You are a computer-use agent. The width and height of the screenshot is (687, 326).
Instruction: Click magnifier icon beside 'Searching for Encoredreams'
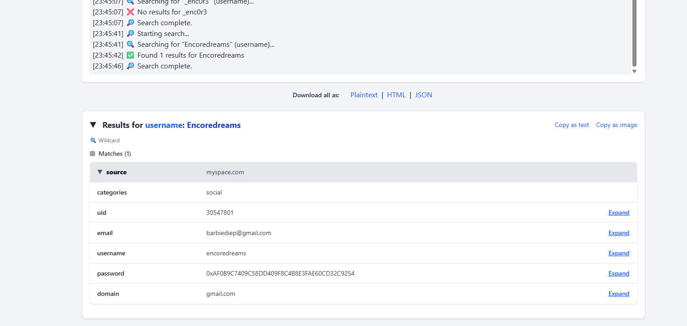[130, 45]
